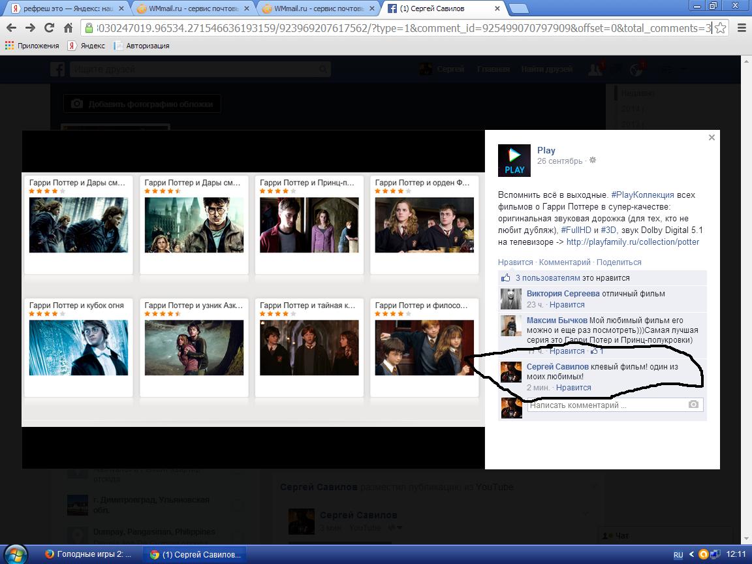Go forward using the browser forward arrow
This screenshot has width=752, height=564.
30,28
